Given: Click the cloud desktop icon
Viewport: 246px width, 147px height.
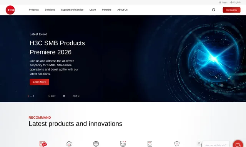Looking at the screenshot, I should 69,144.
